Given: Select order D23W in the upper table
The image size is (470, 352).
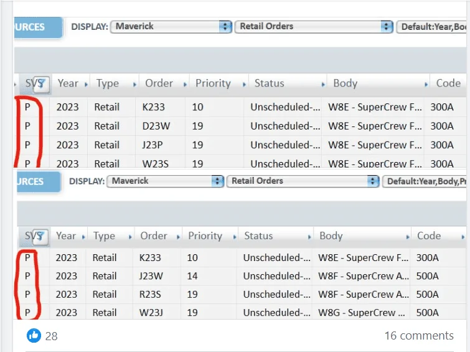Looking at the screenshot, I should [x=156, y=126].
